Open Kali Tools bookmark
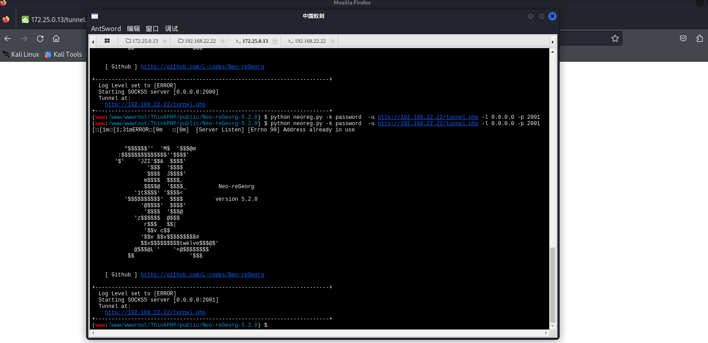Image resolution: width=708 pixels, height=343 pixels. coord(63,54)
